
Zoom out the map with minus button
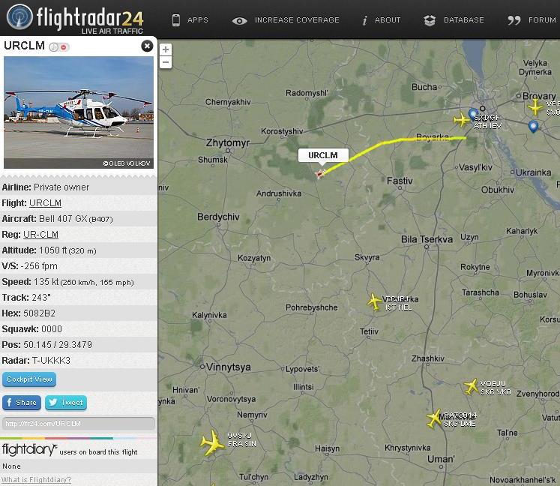[x=166, y=62]
